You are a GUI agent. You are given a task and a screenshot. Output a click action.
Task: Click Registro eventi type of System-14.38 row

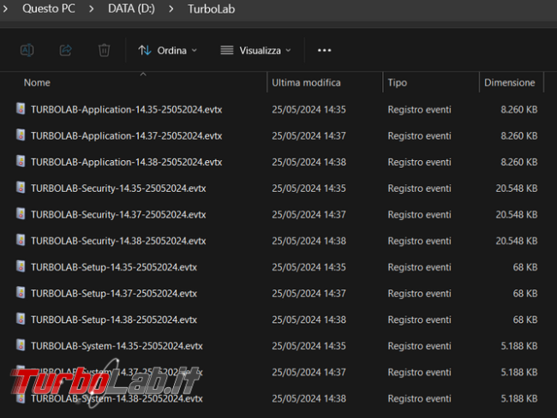420,399
